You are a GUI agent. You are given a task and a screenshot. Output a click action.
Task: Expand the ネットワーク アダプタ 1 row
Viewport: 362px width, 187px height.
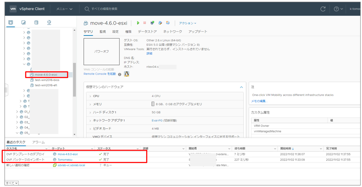pos(90,120)
